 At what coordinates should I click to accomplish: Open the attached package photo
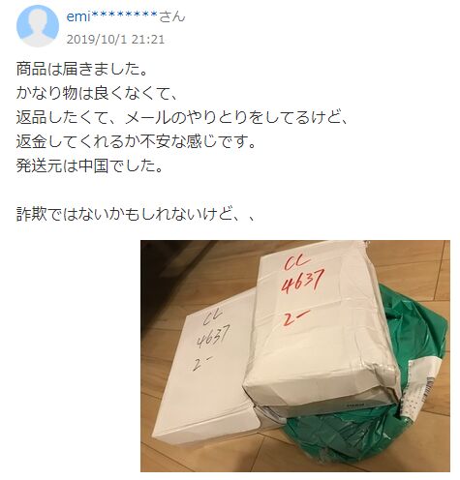coord(295,355)
